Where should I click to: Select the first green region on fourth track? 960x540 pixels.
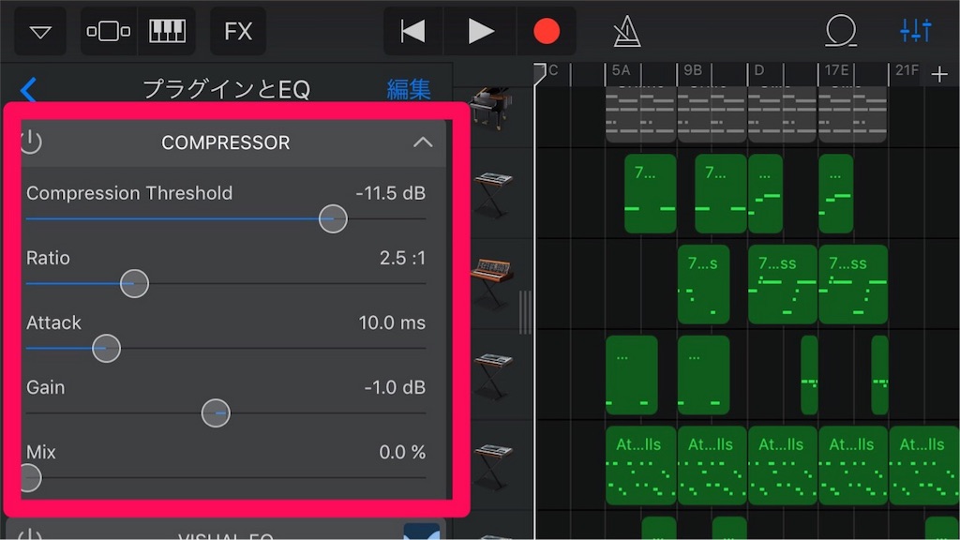point(632,375)
